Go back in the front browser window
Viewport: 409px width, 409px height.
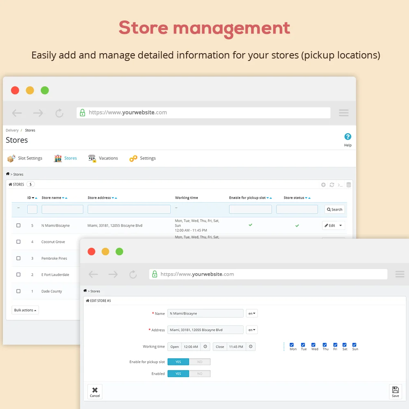pos(93,274)
